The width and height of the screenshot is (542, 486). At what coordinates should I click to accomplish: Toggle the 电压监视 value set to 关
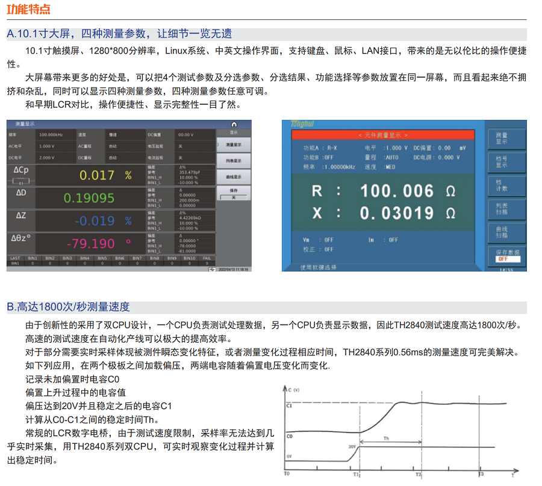click(x=180, y=146)
